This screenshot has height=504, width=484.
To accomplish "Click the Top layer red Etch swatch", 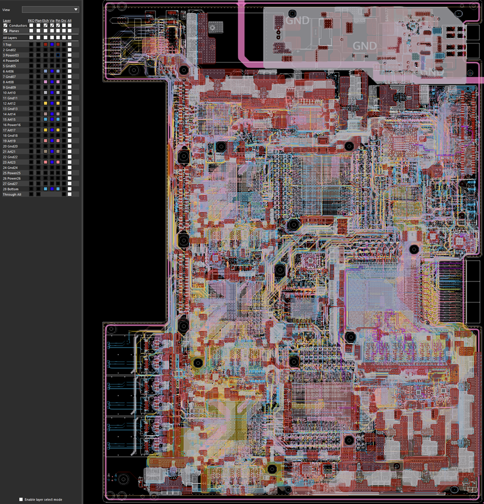I will 45,44.
